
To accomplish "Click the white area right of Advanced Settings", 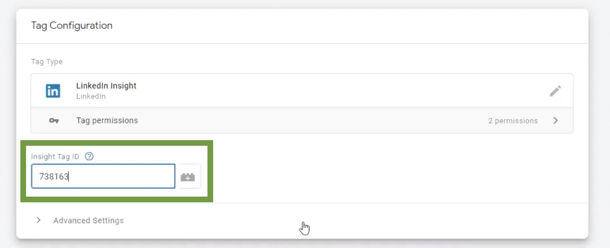I will click(x=380, y=221).
